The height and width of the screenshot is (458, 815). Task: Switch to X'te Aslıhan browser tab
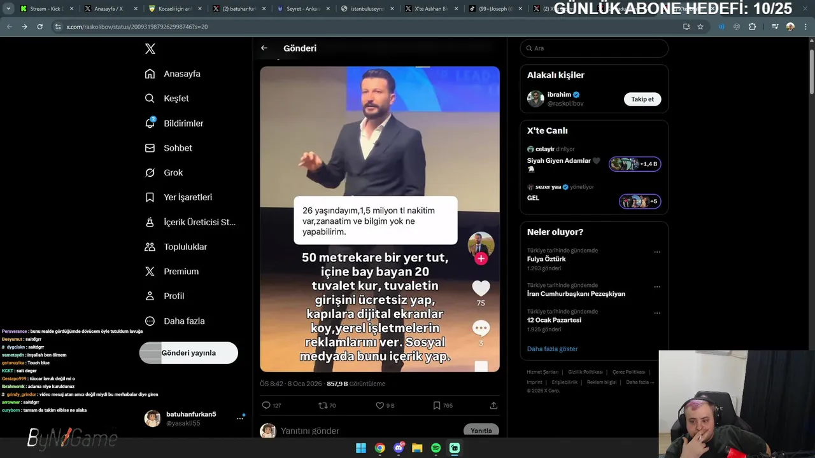(x=430, y=9)
